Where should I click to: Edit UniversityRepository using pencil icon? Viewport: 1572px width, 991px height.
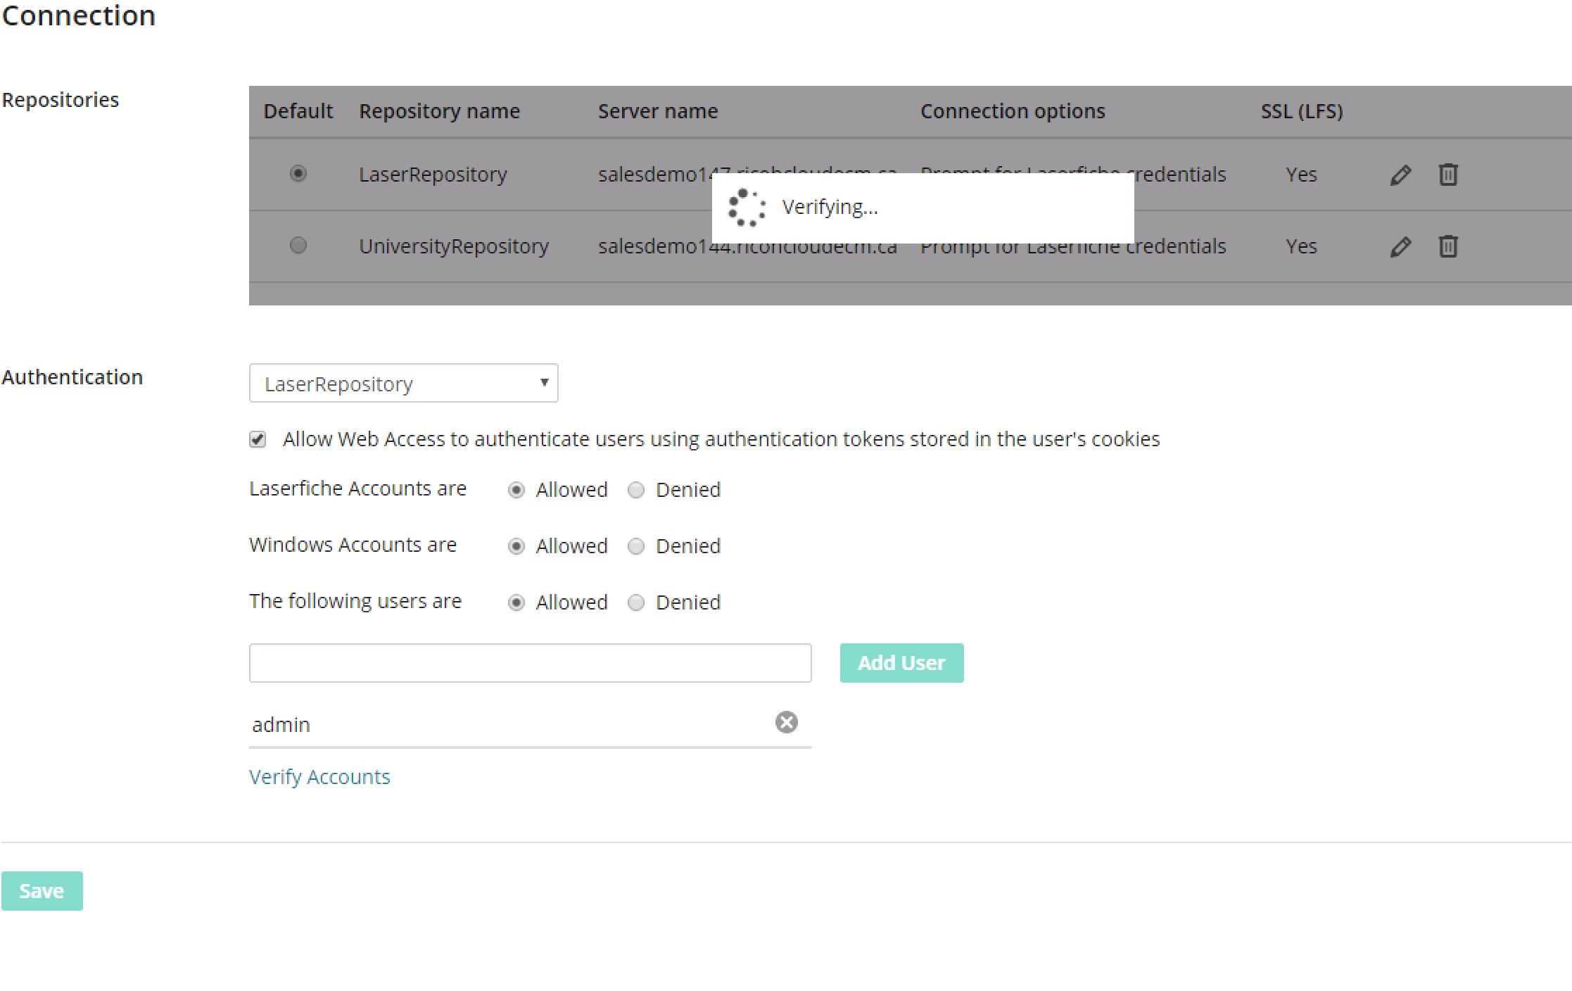coord(1400,246)
